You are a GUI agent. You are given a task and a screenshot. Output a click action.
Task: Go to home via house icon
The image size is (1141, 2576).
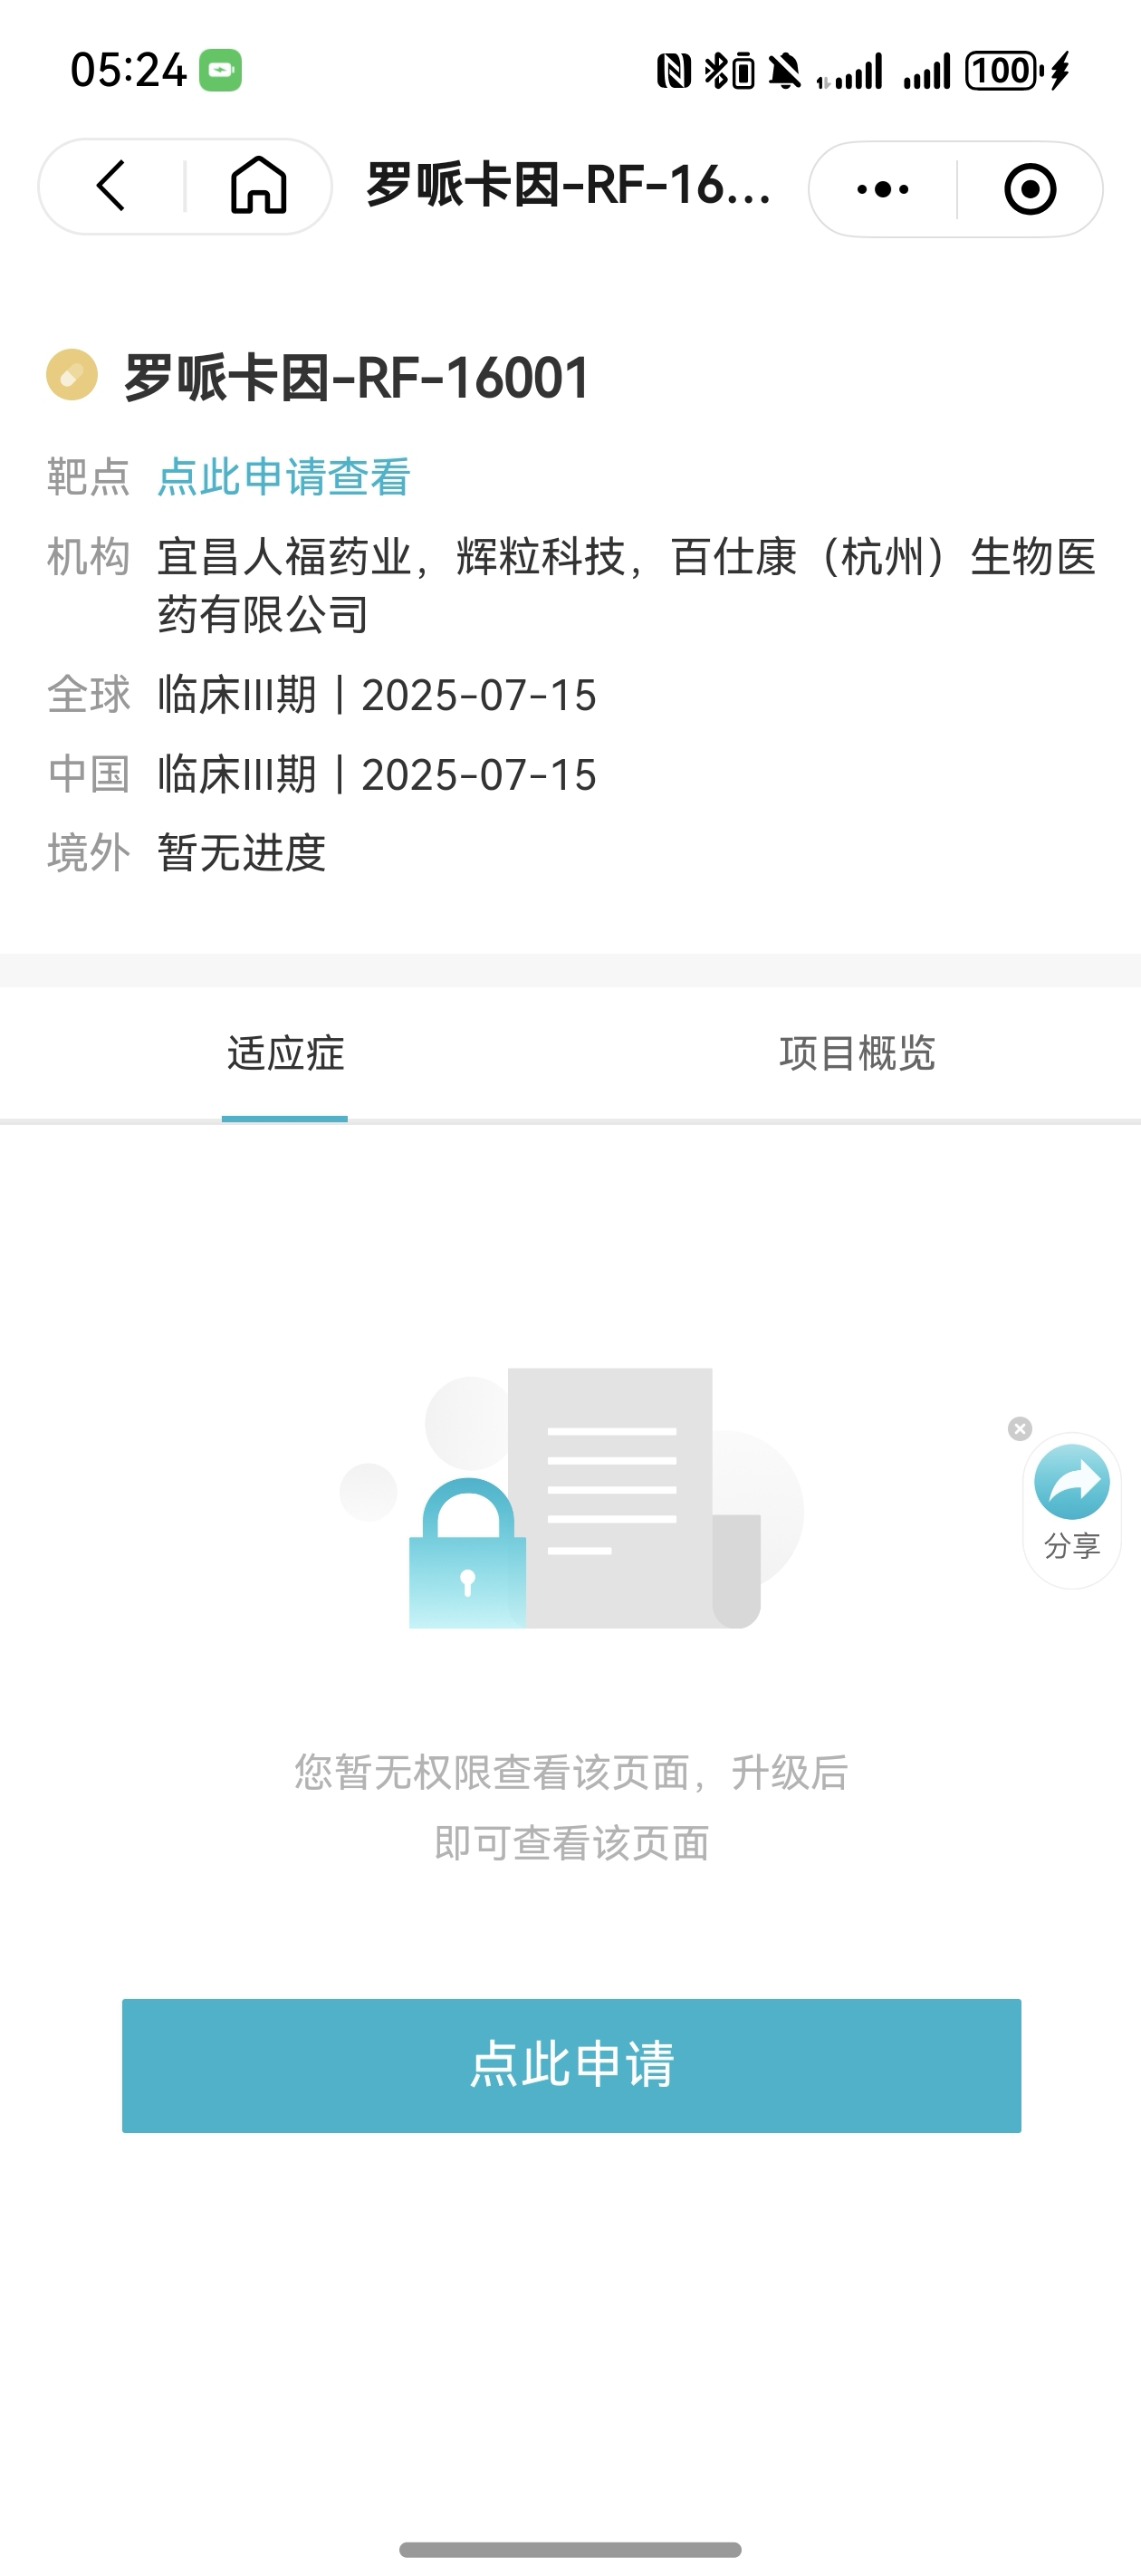coord(259,186)
